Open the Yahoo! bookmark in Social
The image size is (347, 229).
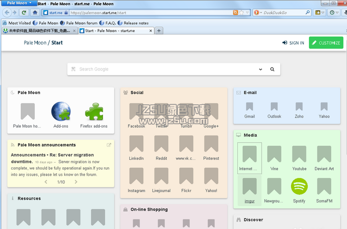(211, 176)
